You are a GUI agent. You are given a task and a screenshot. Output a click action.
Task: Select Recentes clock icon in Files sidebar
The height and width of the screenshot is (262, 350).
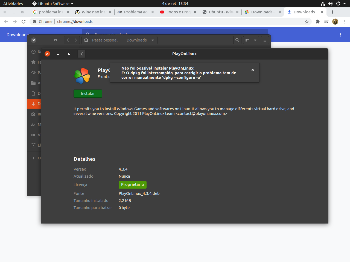click(33, 52)
